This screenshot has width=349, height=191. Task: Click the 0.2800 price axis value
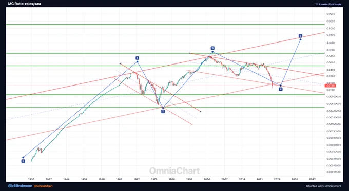point(331,35)
